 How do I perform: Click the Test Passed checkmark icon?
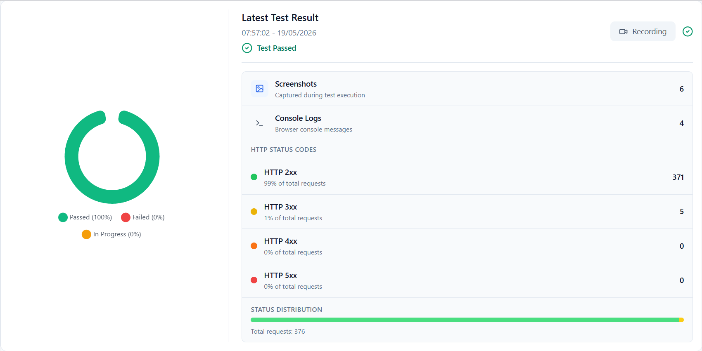click(247, 48)
